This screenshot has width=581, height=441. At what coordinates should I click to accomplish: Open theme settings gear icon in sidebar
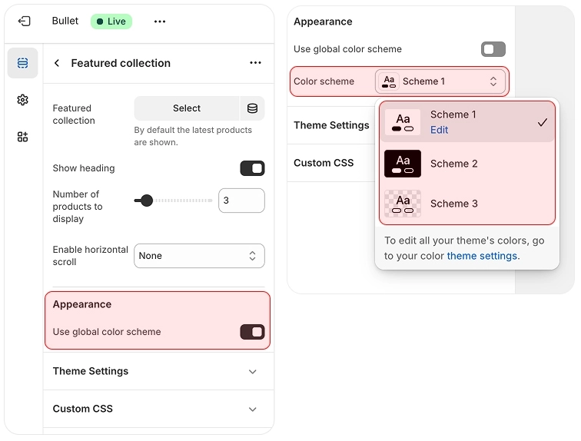(22, 100)
